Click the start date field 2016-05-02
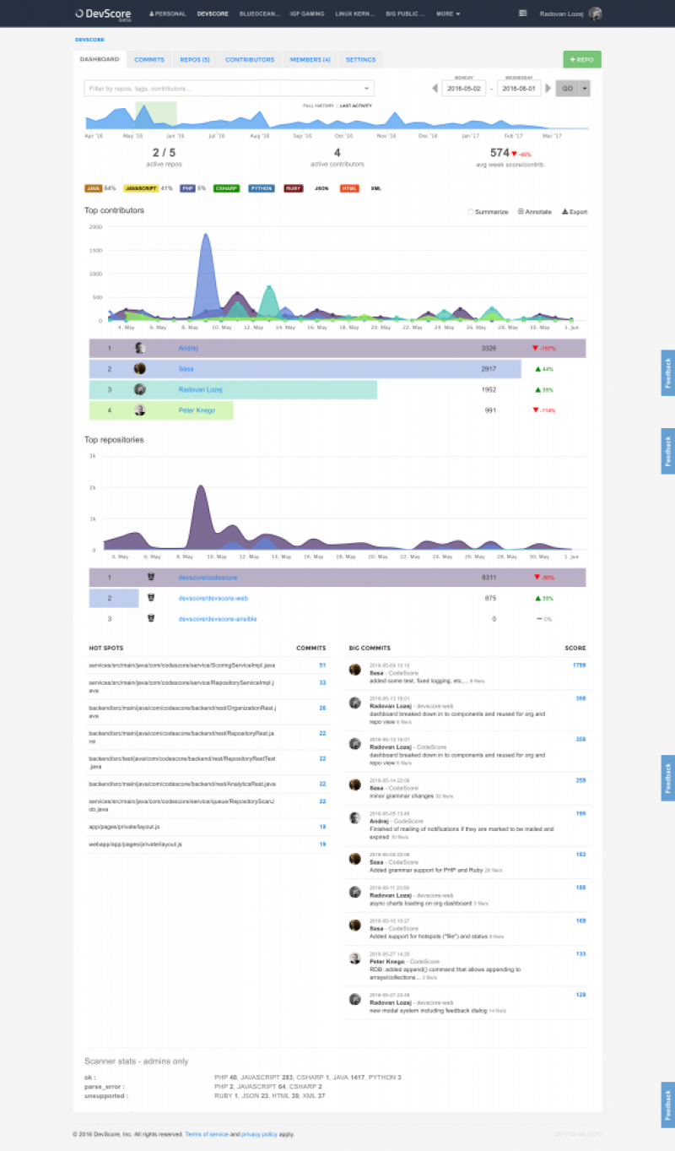Image resolution: width=675 pixels, height=1151 pixels. [464, 89]
